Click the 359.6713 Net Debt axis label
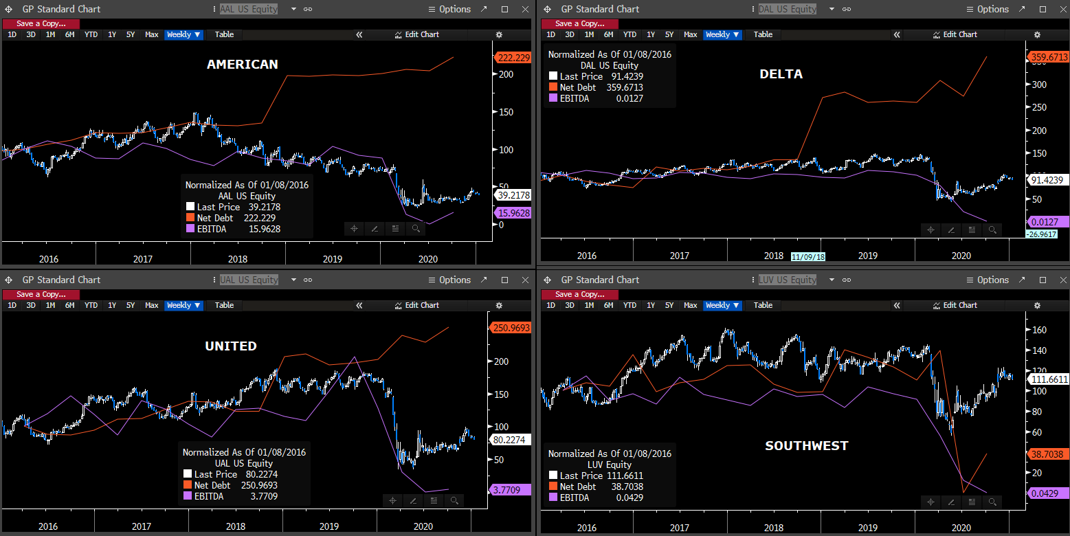 1048,57
